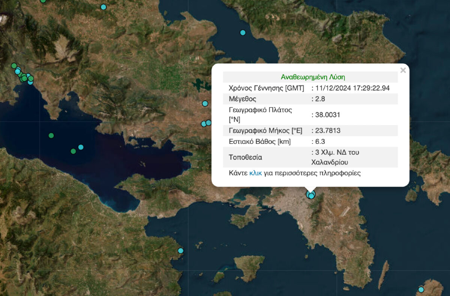
Task: Click the green marker next to the gulf's cyan marker
Action: [73, 151]
